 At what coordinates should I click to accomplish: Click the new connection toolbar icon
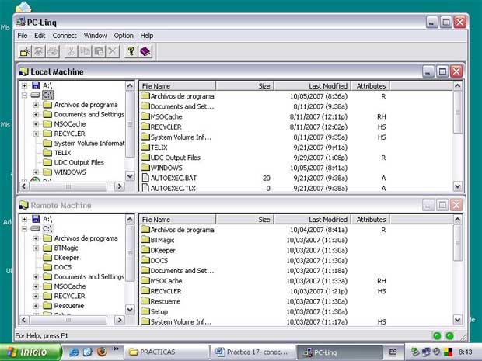coord(25,51)
